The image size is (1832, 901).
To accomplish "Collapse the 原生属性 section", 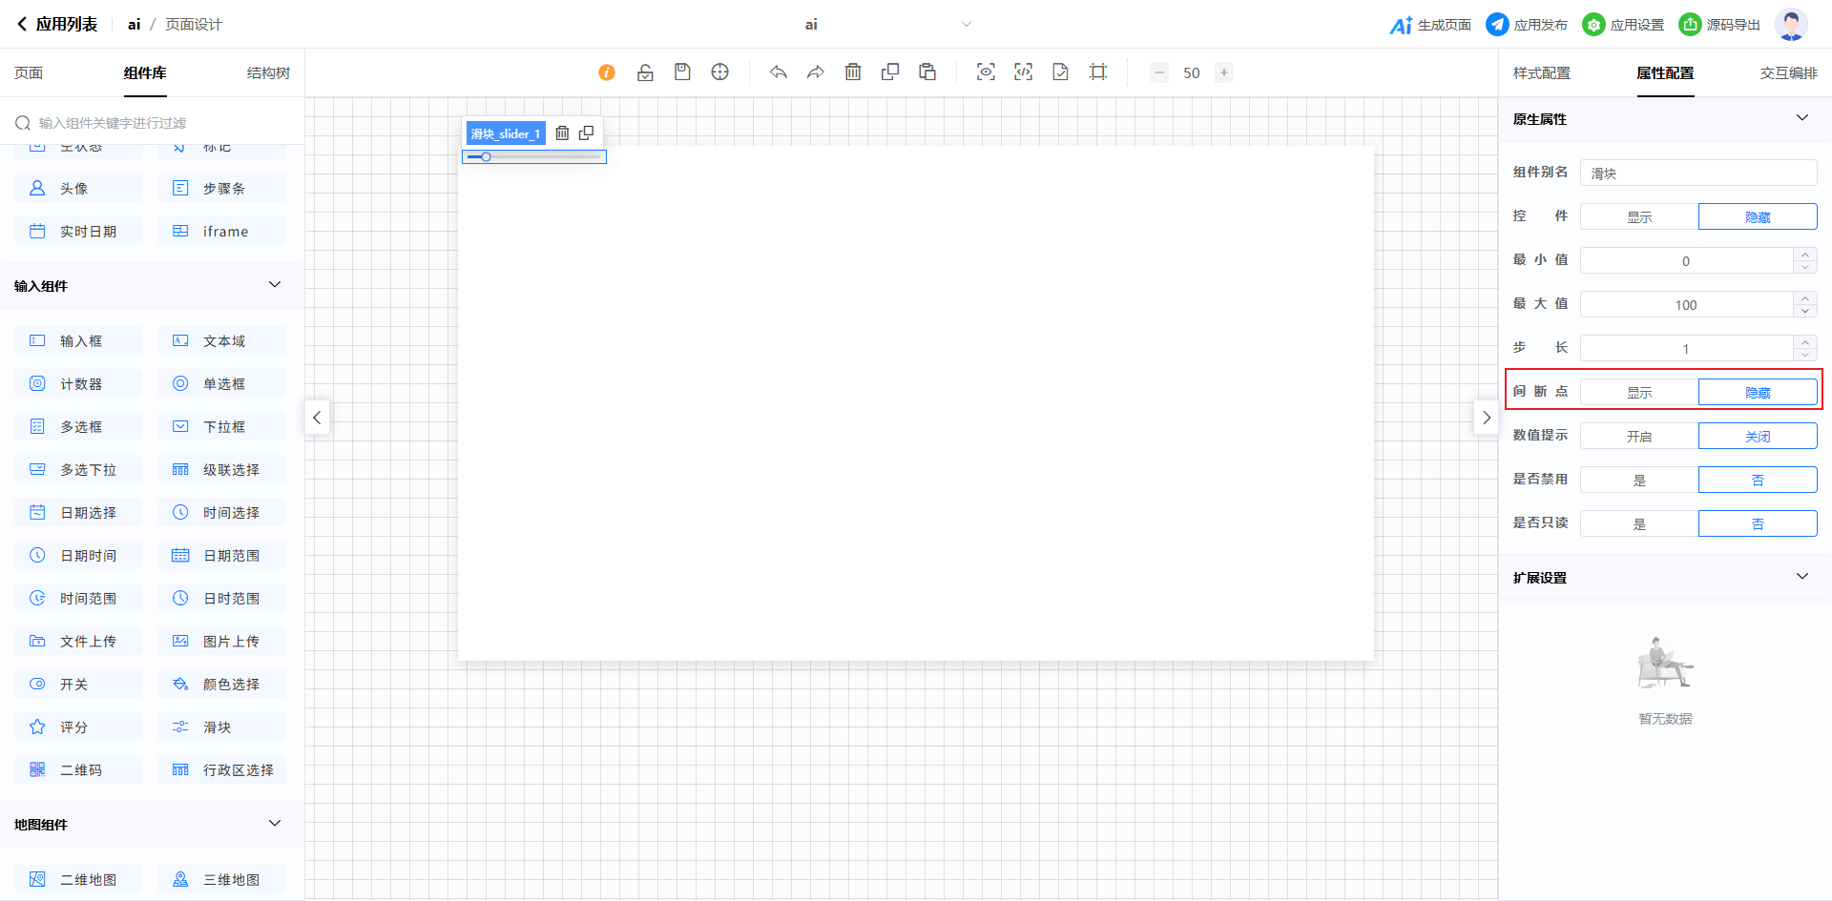I will [1801, 118].
